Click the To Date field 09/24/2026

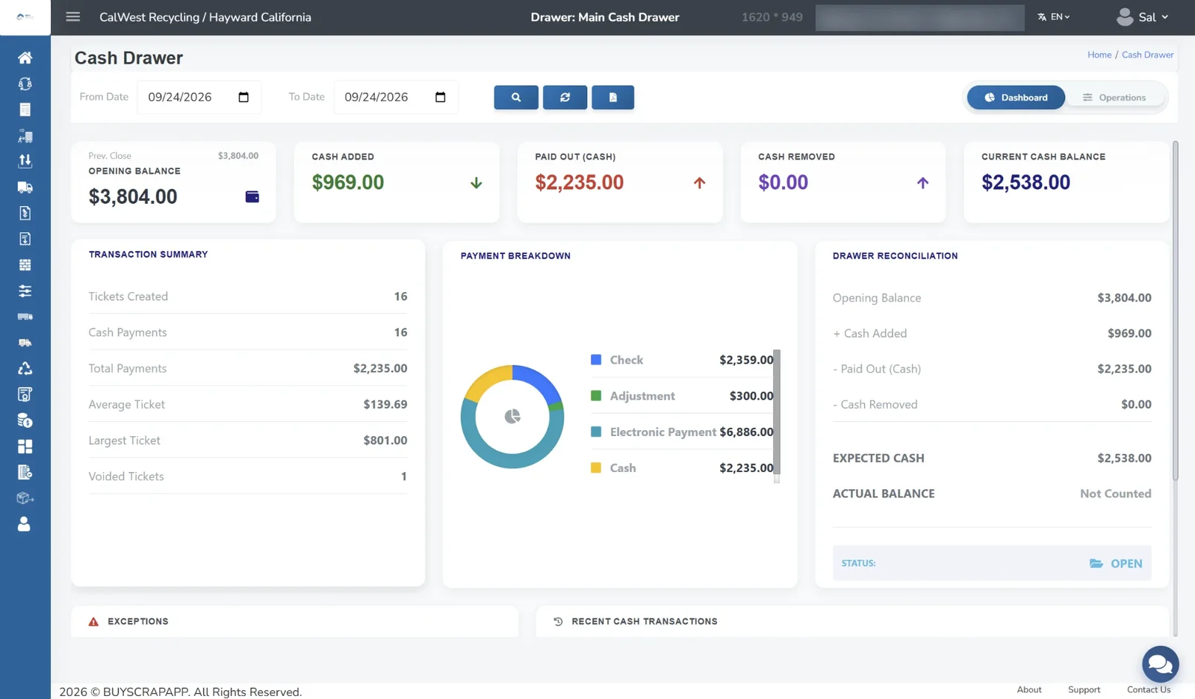[396, 97]
